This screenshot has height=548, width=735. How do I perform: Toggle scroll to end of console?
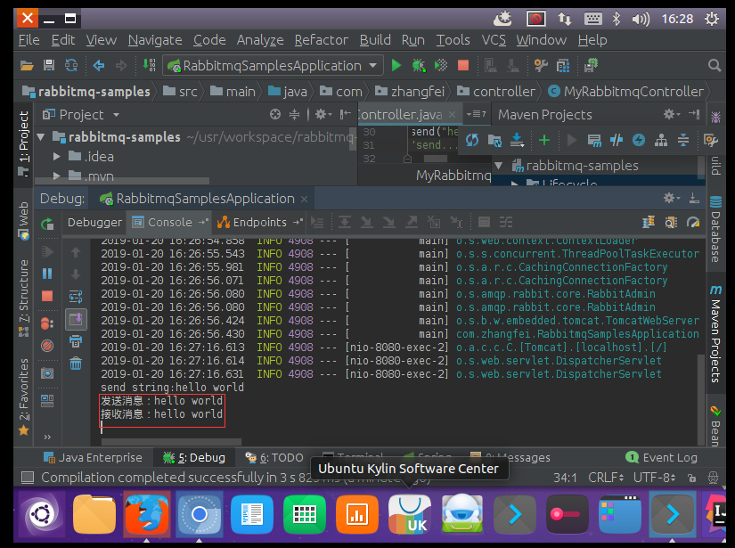click(x=76, y=319)
